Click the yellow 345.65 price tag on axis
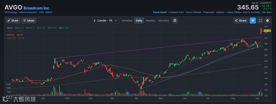The height and width of the screenshot is (104, 276). [x=267, y=31]
